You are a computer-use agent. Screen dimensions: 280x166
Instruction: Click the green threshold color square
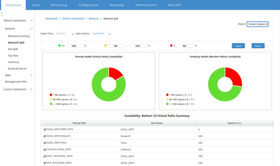point(60,46)
